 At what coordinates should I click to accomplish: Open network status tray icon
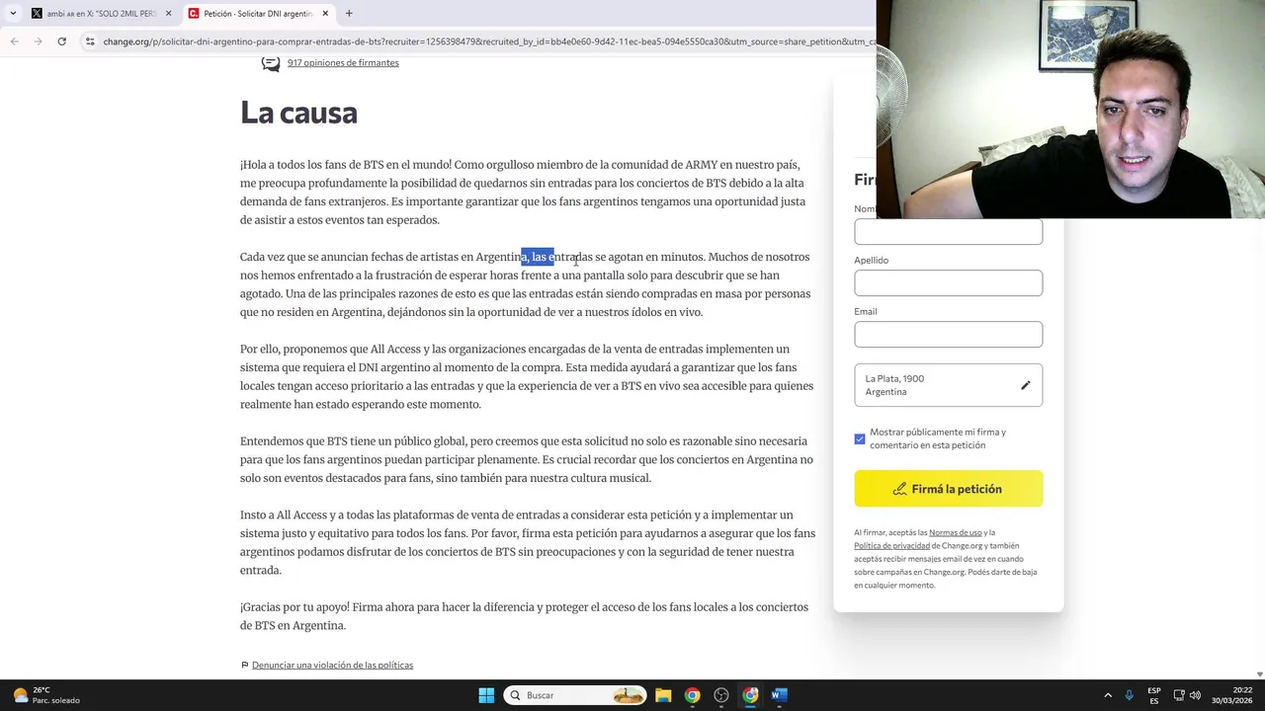(1179, 695)
